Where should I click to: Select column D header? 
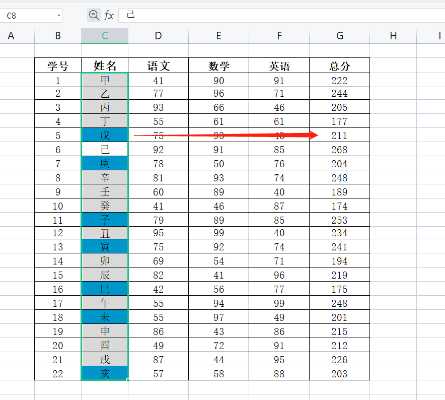point(159,36)
